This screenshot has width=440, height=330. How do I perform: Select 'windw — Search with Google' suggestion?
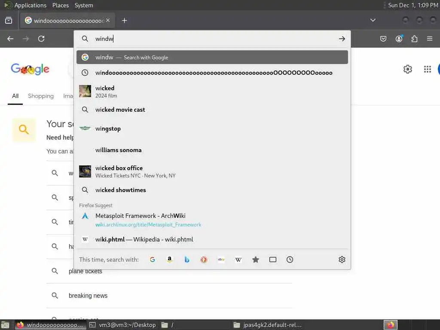[212, 57]
